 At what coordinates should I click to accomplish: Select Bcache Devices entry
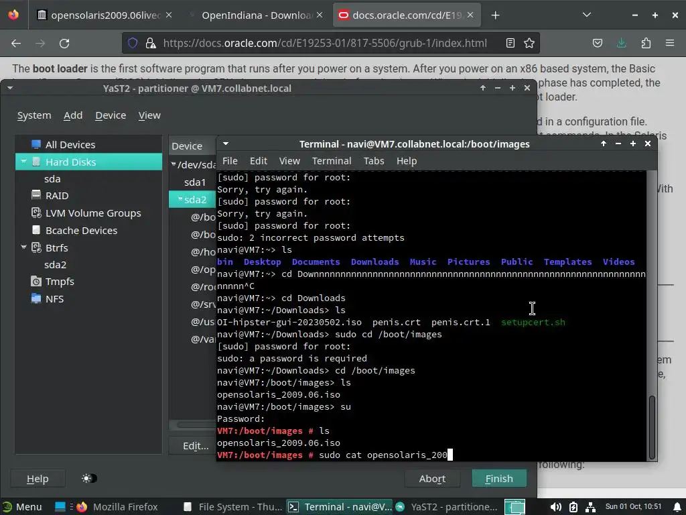tap(81, 231)
